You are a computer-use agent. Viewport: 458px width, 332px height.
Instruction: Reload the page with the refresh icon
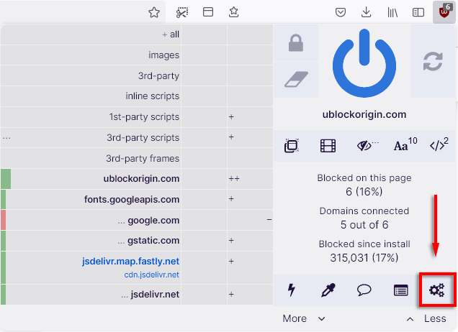[x=433, y=61]
